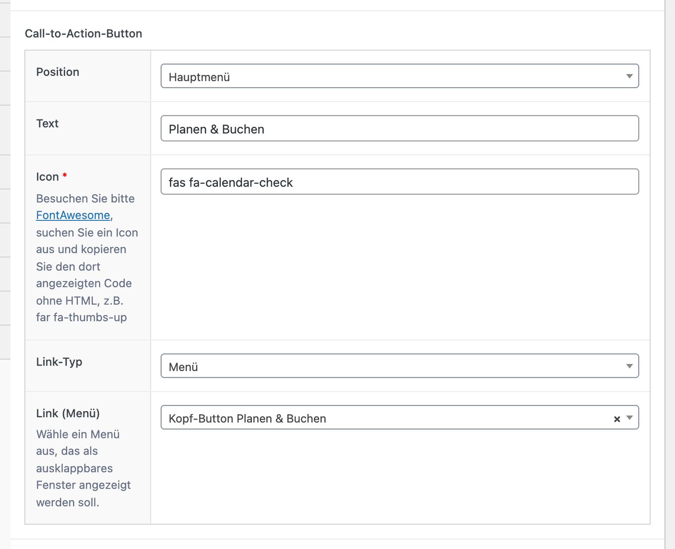Viewport: 675px width, 549px height.
Task: Clear the Kopf-Button Planen & Buchen selection
Action: (617, 419)
